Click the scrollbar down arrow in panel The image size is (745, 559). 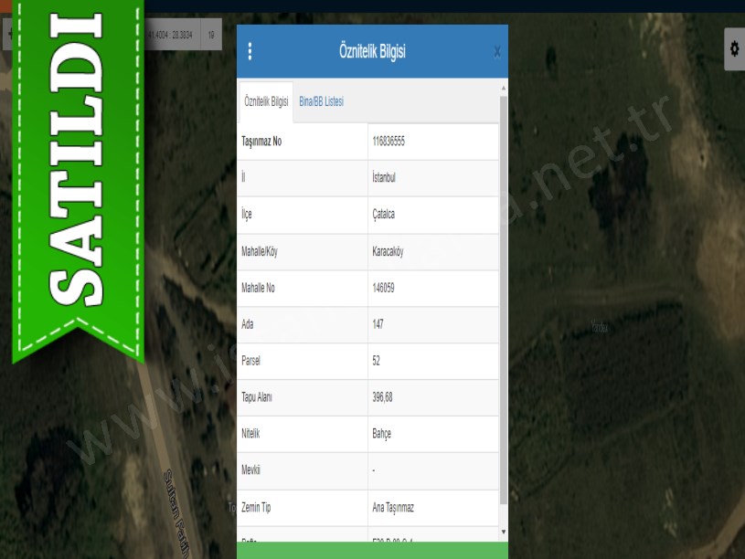(502, 532)
